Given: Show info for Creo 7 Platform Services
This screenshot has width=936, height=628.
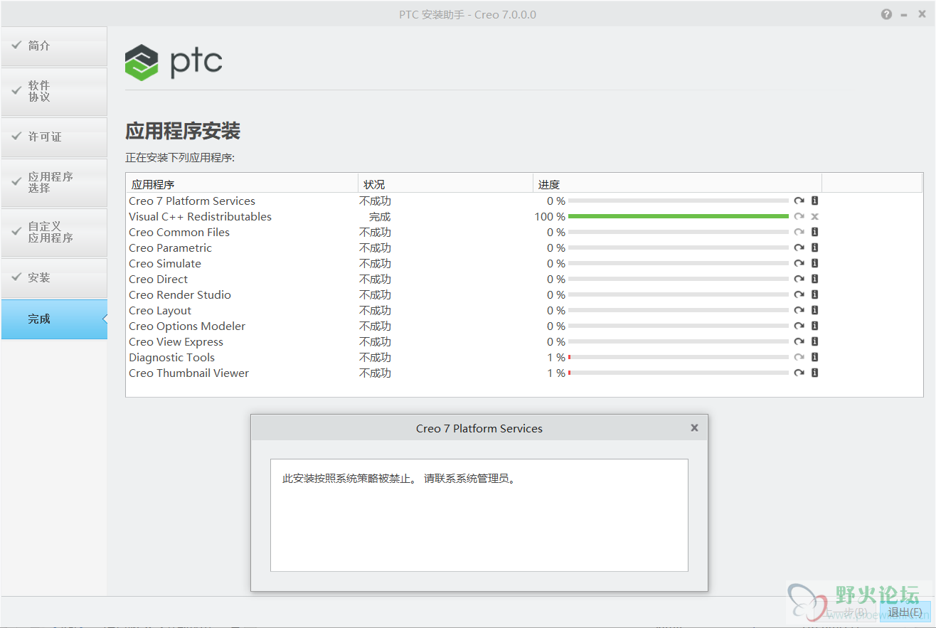Looking at the screenshot, I should pyautogui.click(x=815, y=201).
